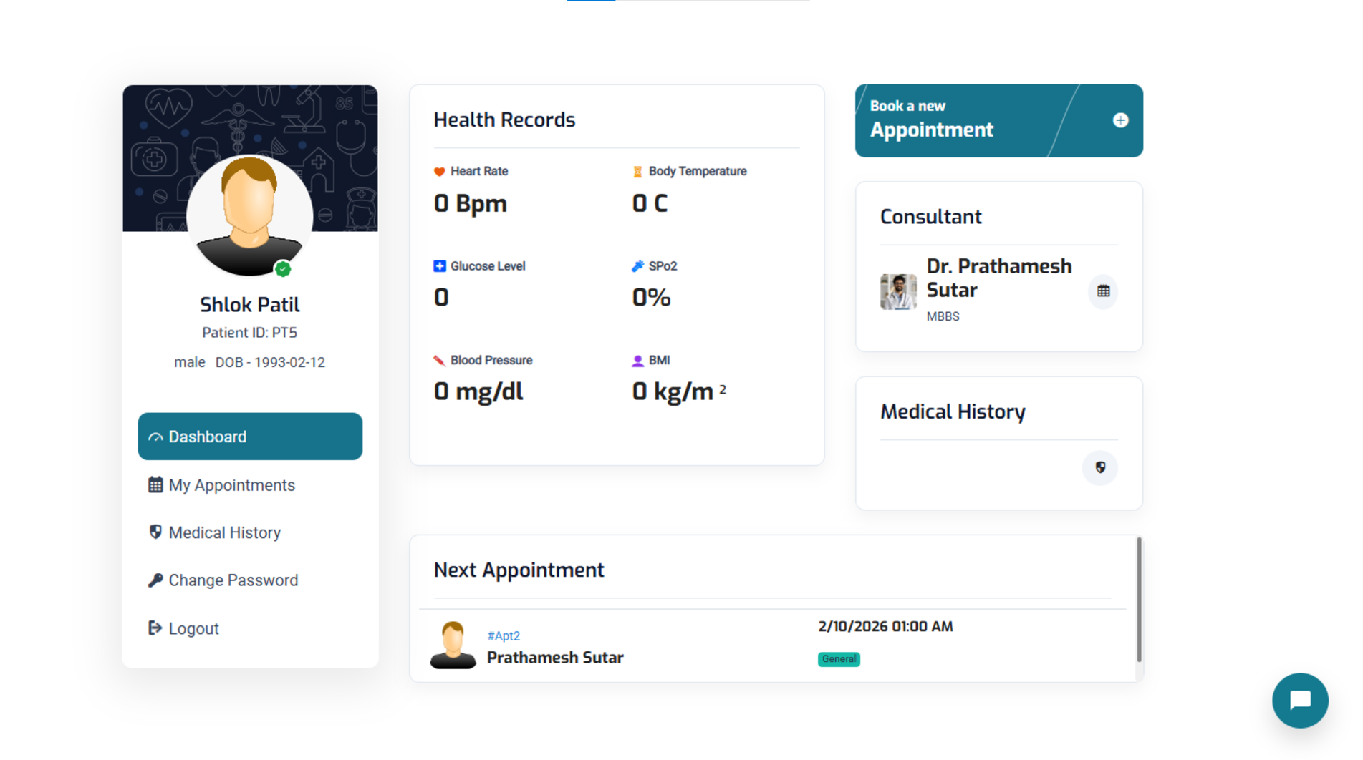Open the consultant calendar icon button

click(1103, 291)
